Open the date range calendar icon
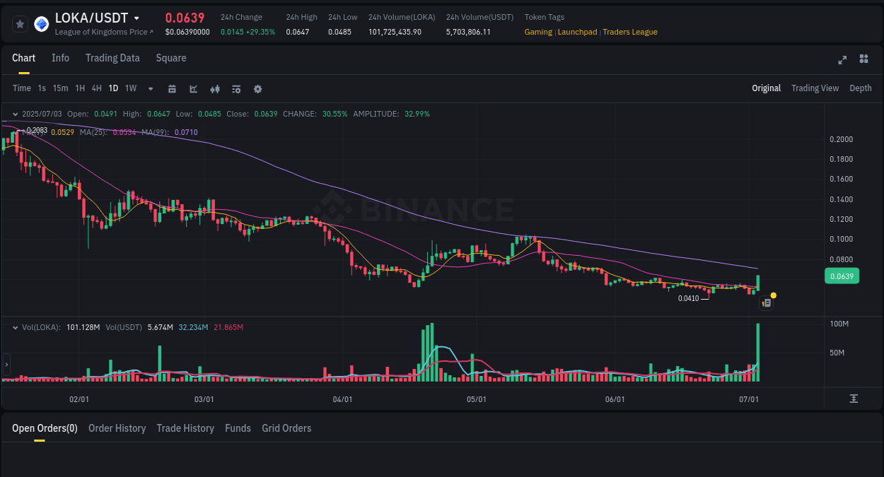The height and width of the screenshot is (477, 884). coord(172,88)
